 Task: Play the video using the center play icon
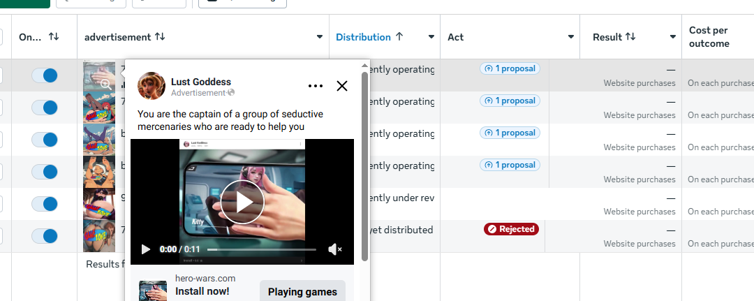click(x=242, y=203)
